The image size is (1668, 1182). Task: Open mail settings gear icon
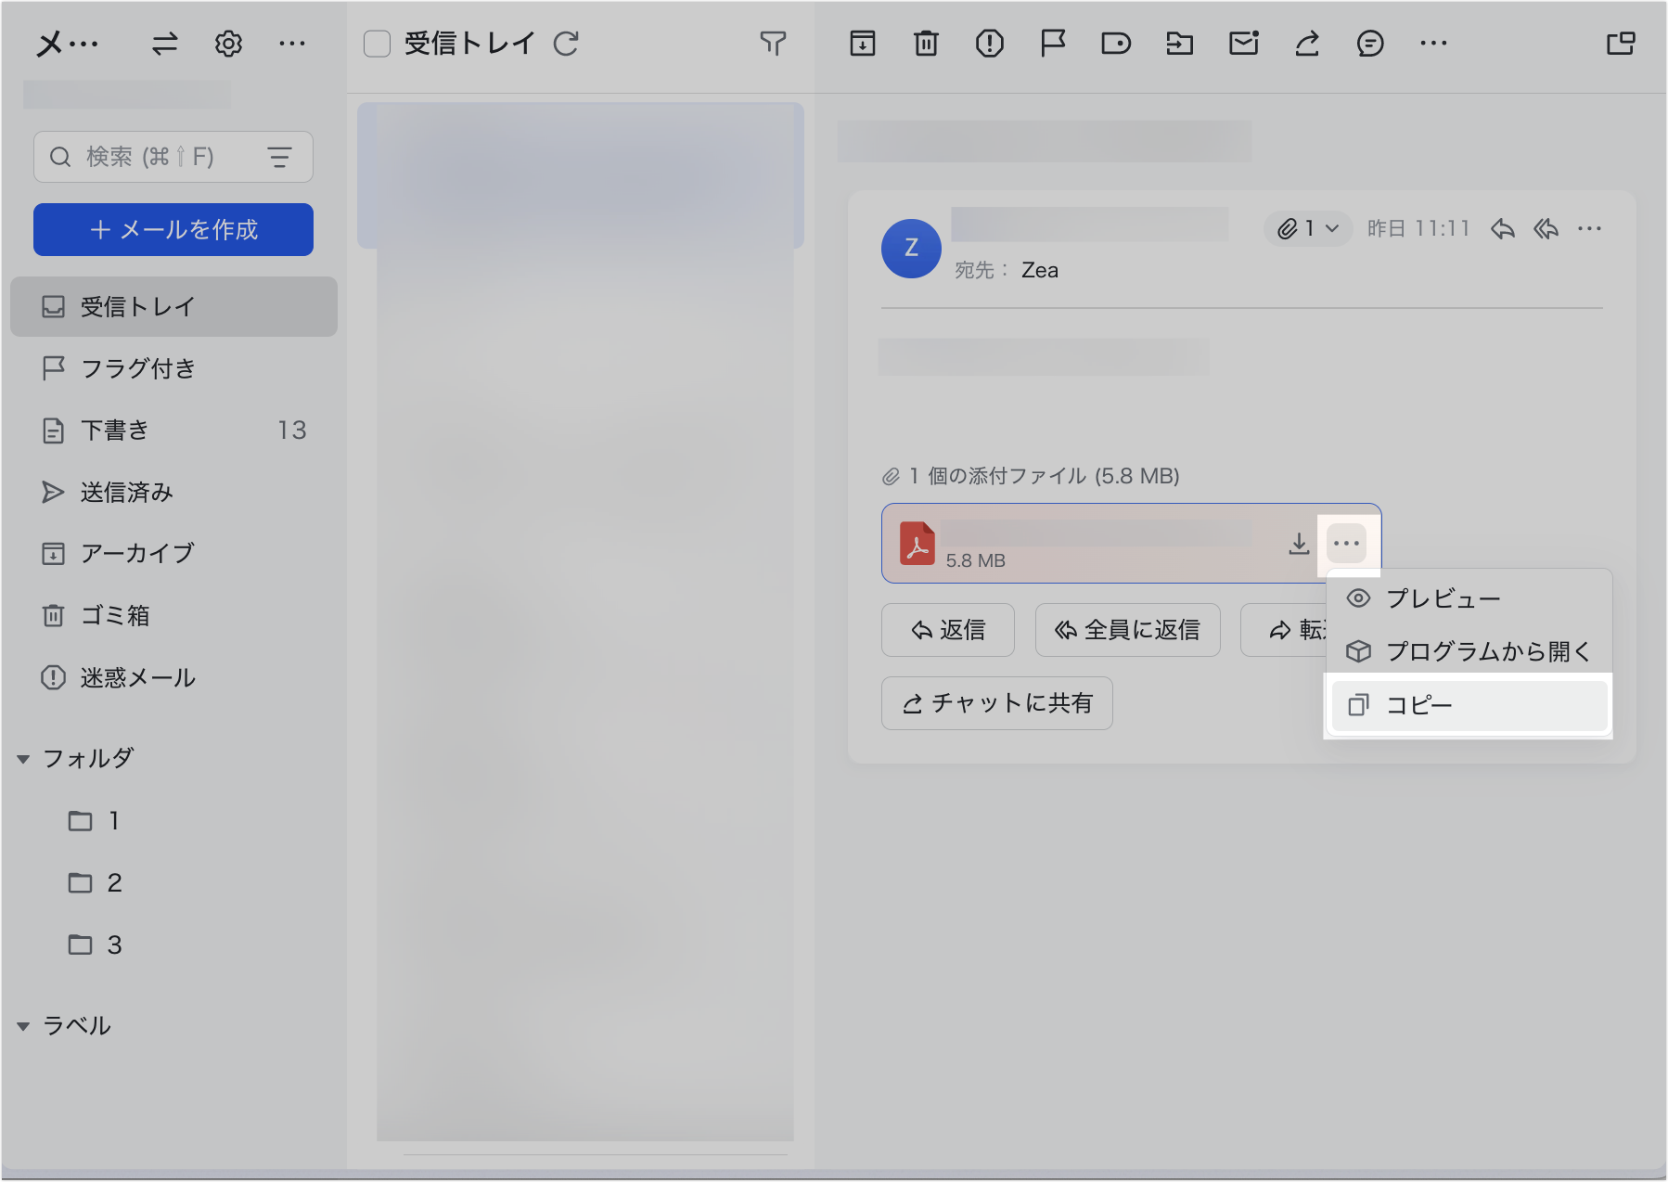click(x=228, y=44)
